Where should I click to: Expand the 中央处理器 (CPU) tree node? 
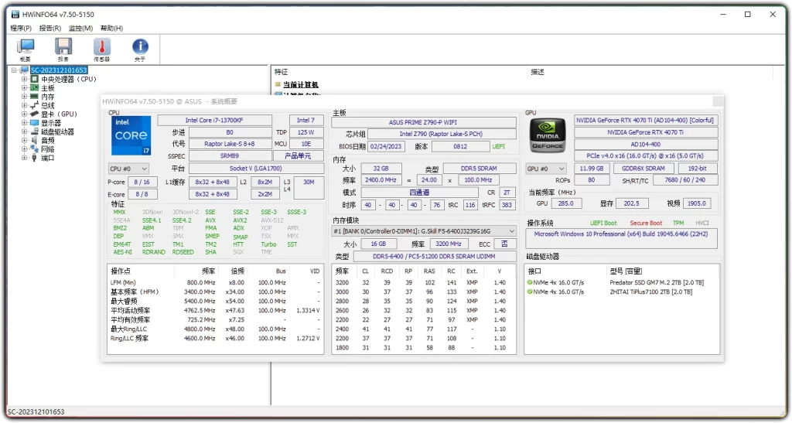[x=24, y=79]
